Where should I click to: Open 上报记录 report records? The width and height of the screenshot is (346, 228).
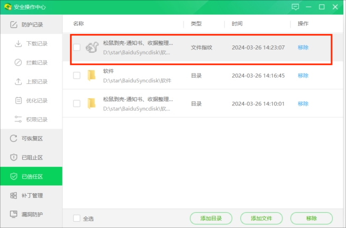(37, 81)
